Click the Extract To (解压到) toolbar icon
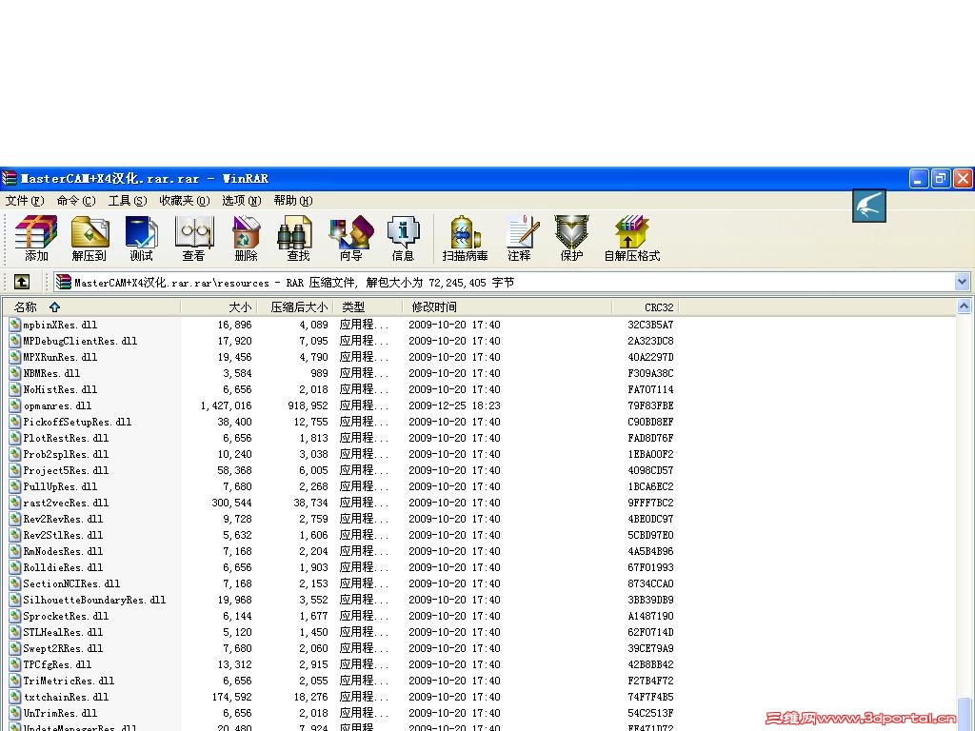 90,238
